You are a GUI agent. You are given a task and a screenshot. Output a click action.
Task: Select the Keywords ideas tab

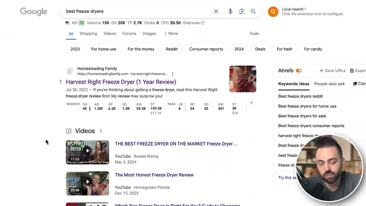click(x=294, y=84)
